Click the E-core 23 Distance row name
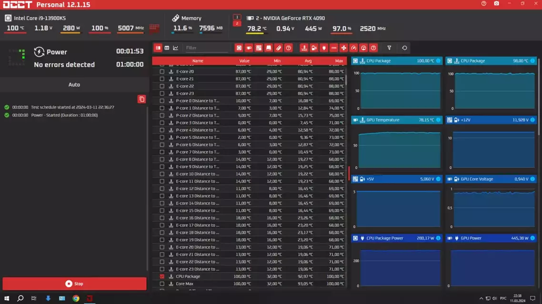Viewport: 542px width, 304px height. click(x=197, y=269)
